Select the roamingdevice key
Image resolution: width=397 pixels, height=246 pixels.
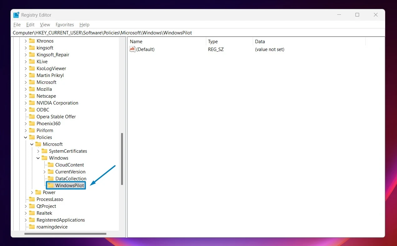(52, 227)
